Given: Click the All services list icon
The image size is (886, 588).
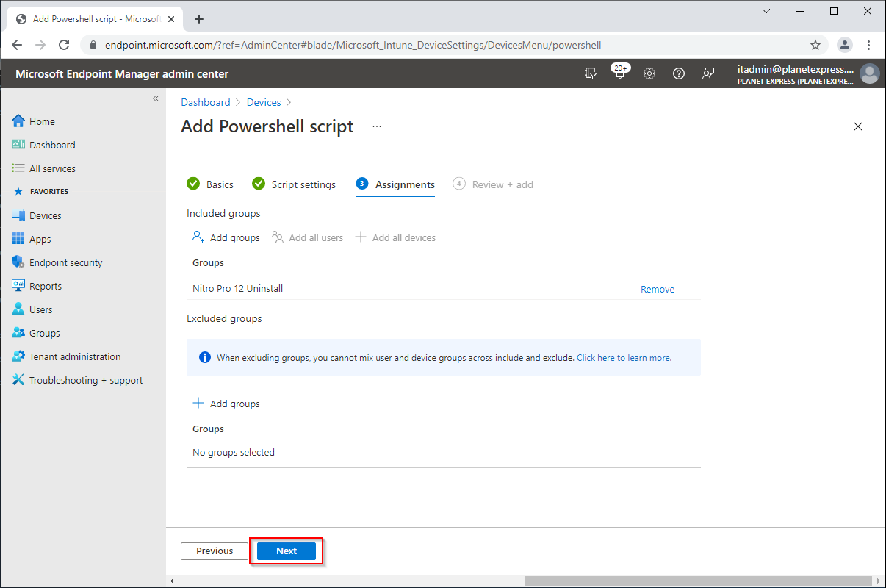Looking at the screenshot, I should click(18, 168).
